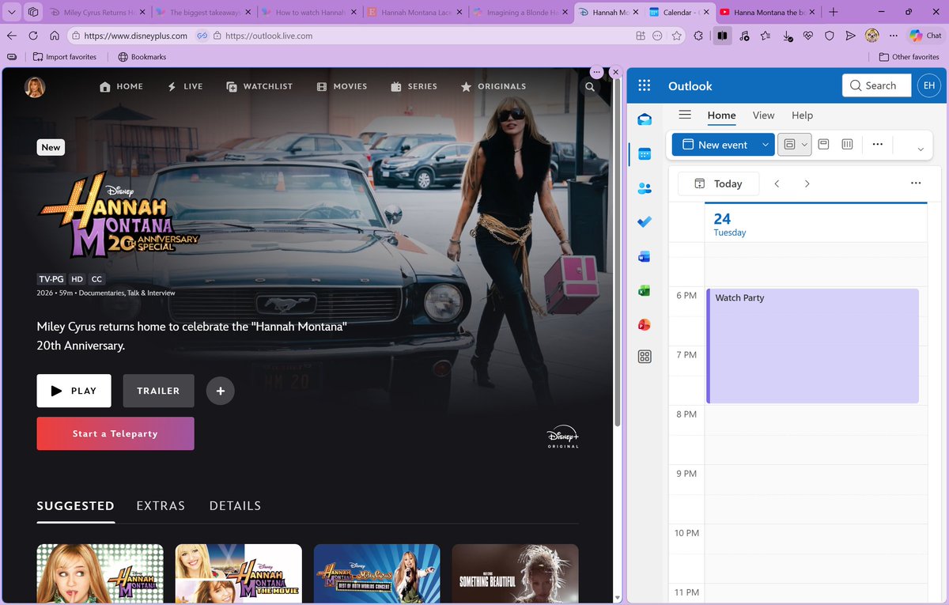Refresh the browser page
Image resolution: width=949 pixels, height=605 pixels.
33,36
